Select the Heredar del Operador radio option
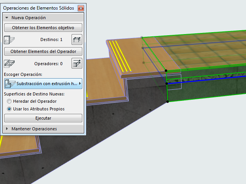 coord(9,101)
